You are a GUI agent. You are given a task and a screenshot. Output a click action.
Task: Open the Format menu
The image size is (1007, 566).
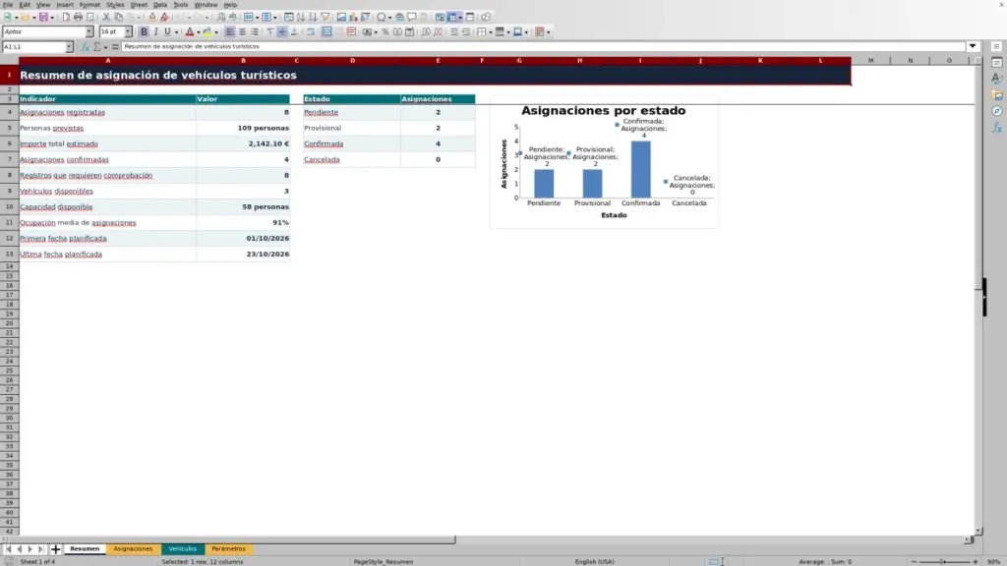[89, 5]
